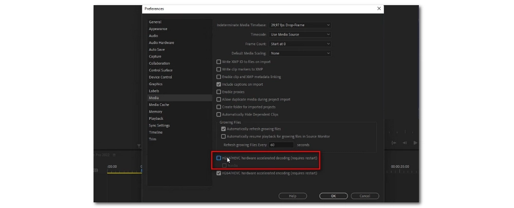Viewport: 514px width, 208px height.
Task: Open Frame Count dropdown
Action: (x=300, y=44)
